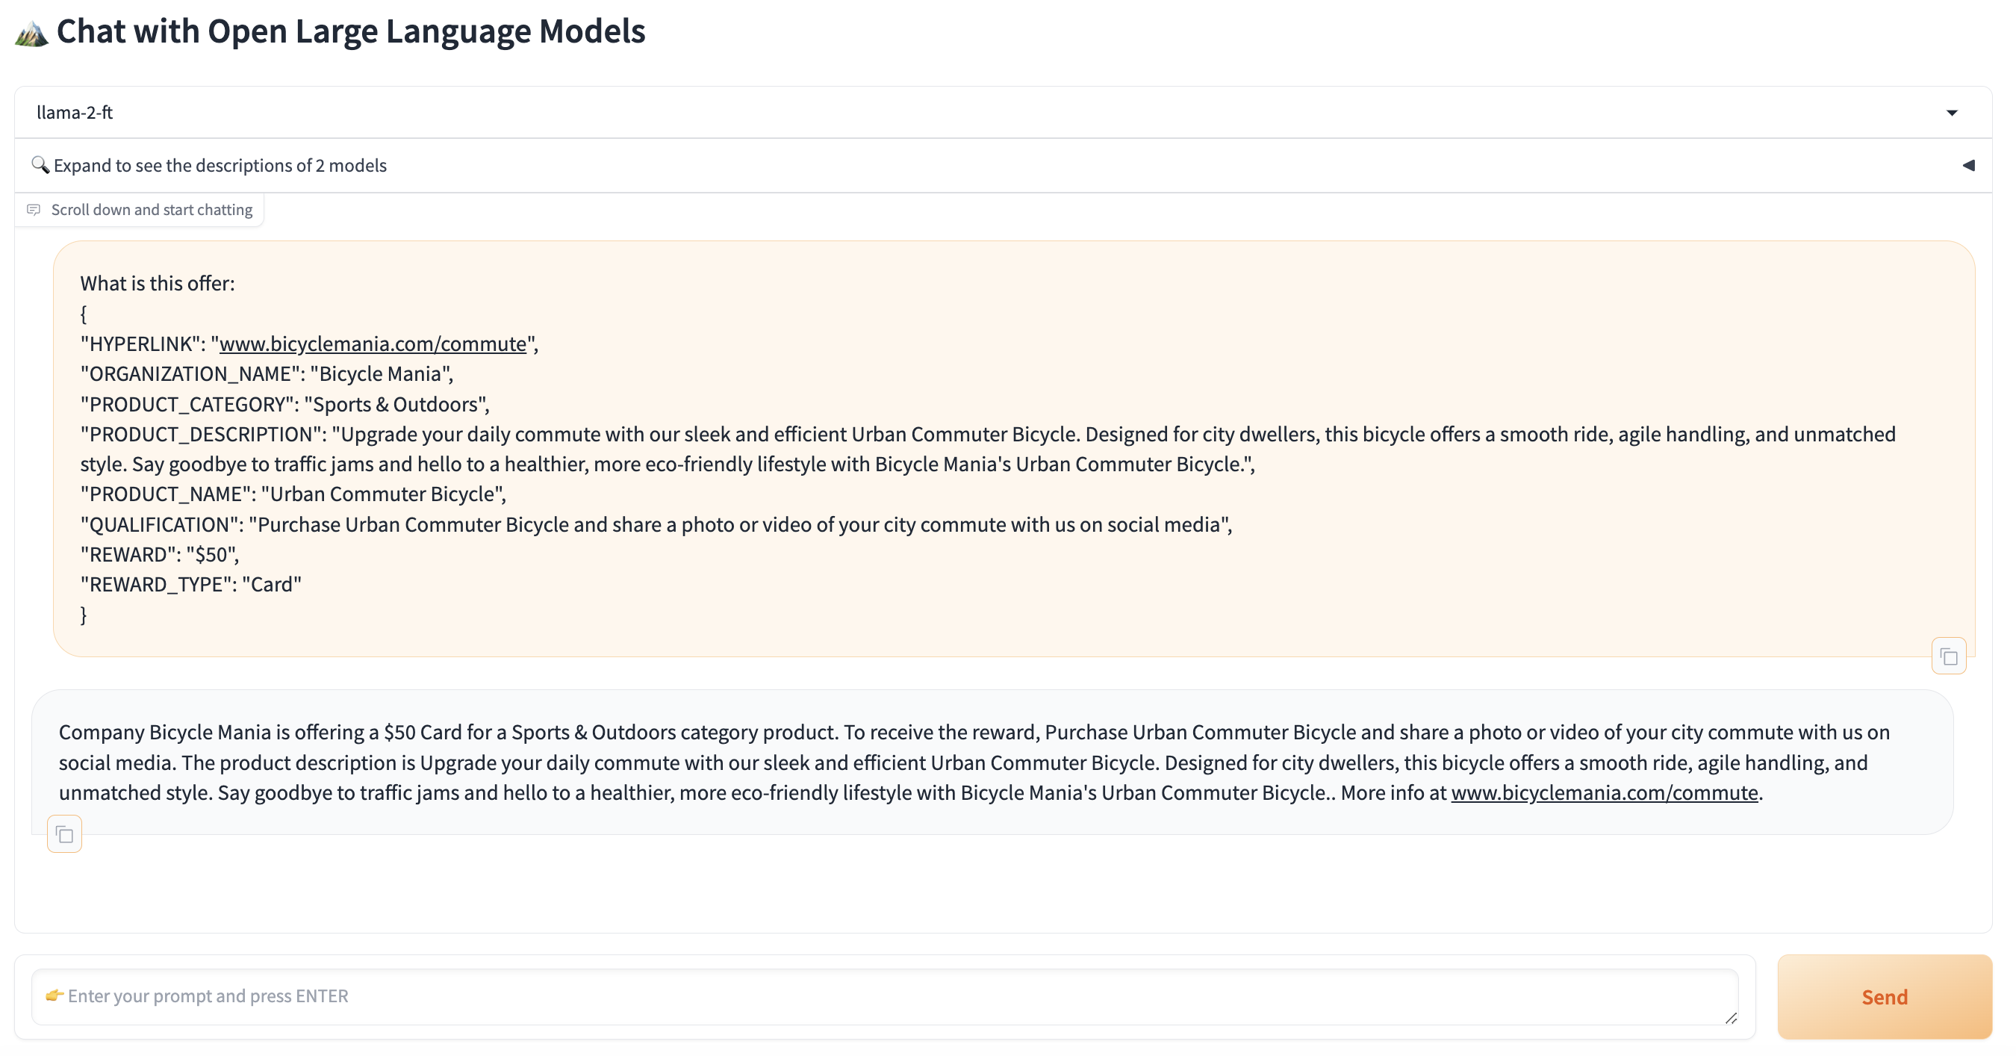Open the bicyclemania link in the HYPERLINK line

click(373, 344)
